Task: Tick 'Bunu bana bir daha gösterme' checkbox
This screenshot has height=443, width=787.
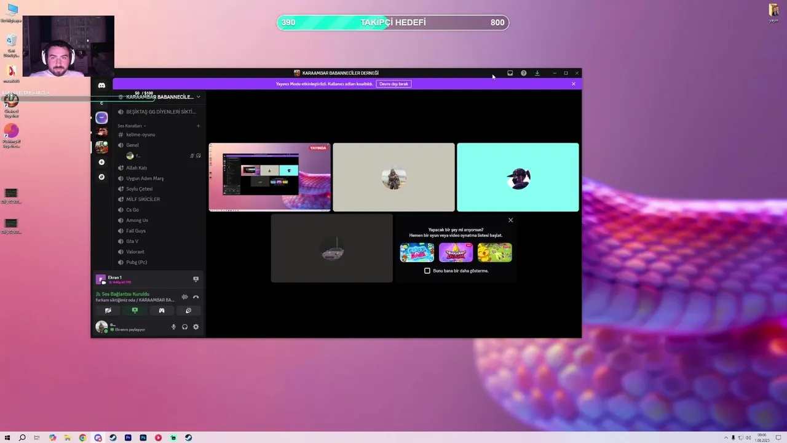Action: tap(427, 271)
